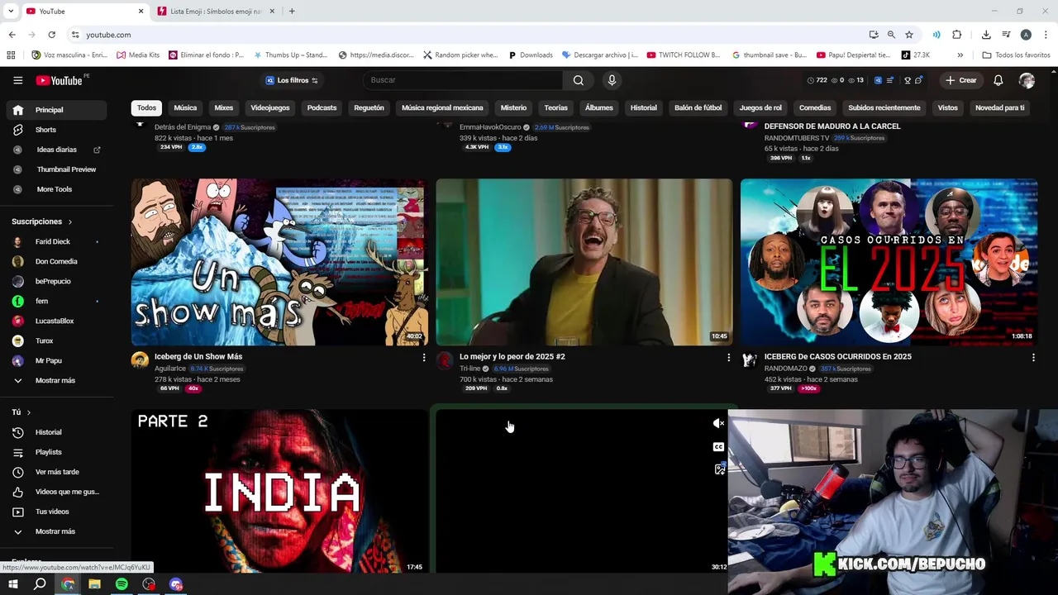Open the account avatar menu
Screen dimensions: 1058x595
tap(1027, 80)
